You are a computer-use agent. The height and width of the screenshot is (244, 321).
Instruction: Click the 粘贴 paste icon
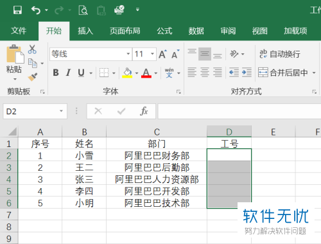(15, 54)
